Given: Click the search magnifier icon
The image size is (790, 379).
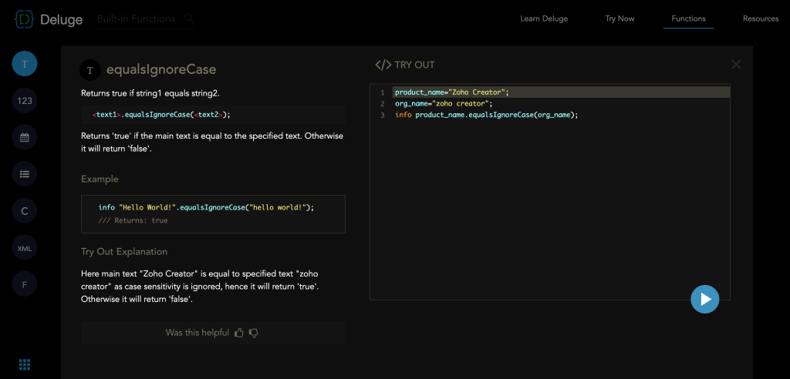Looking at the screenshot, I should click(x=189, y=18).
